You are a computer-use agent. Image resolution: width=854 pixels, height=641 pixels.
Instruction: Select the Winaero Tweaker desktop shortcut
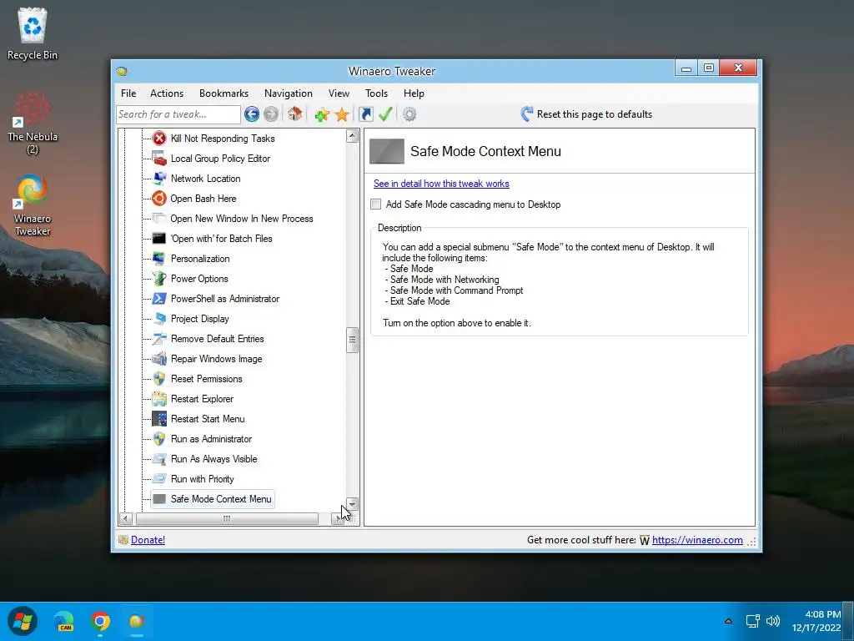tap(33, 205)
